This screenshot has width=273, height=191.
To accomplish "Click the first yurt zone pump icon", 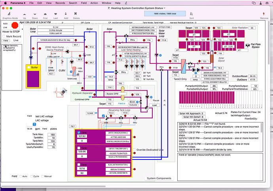I will (127, 66).
